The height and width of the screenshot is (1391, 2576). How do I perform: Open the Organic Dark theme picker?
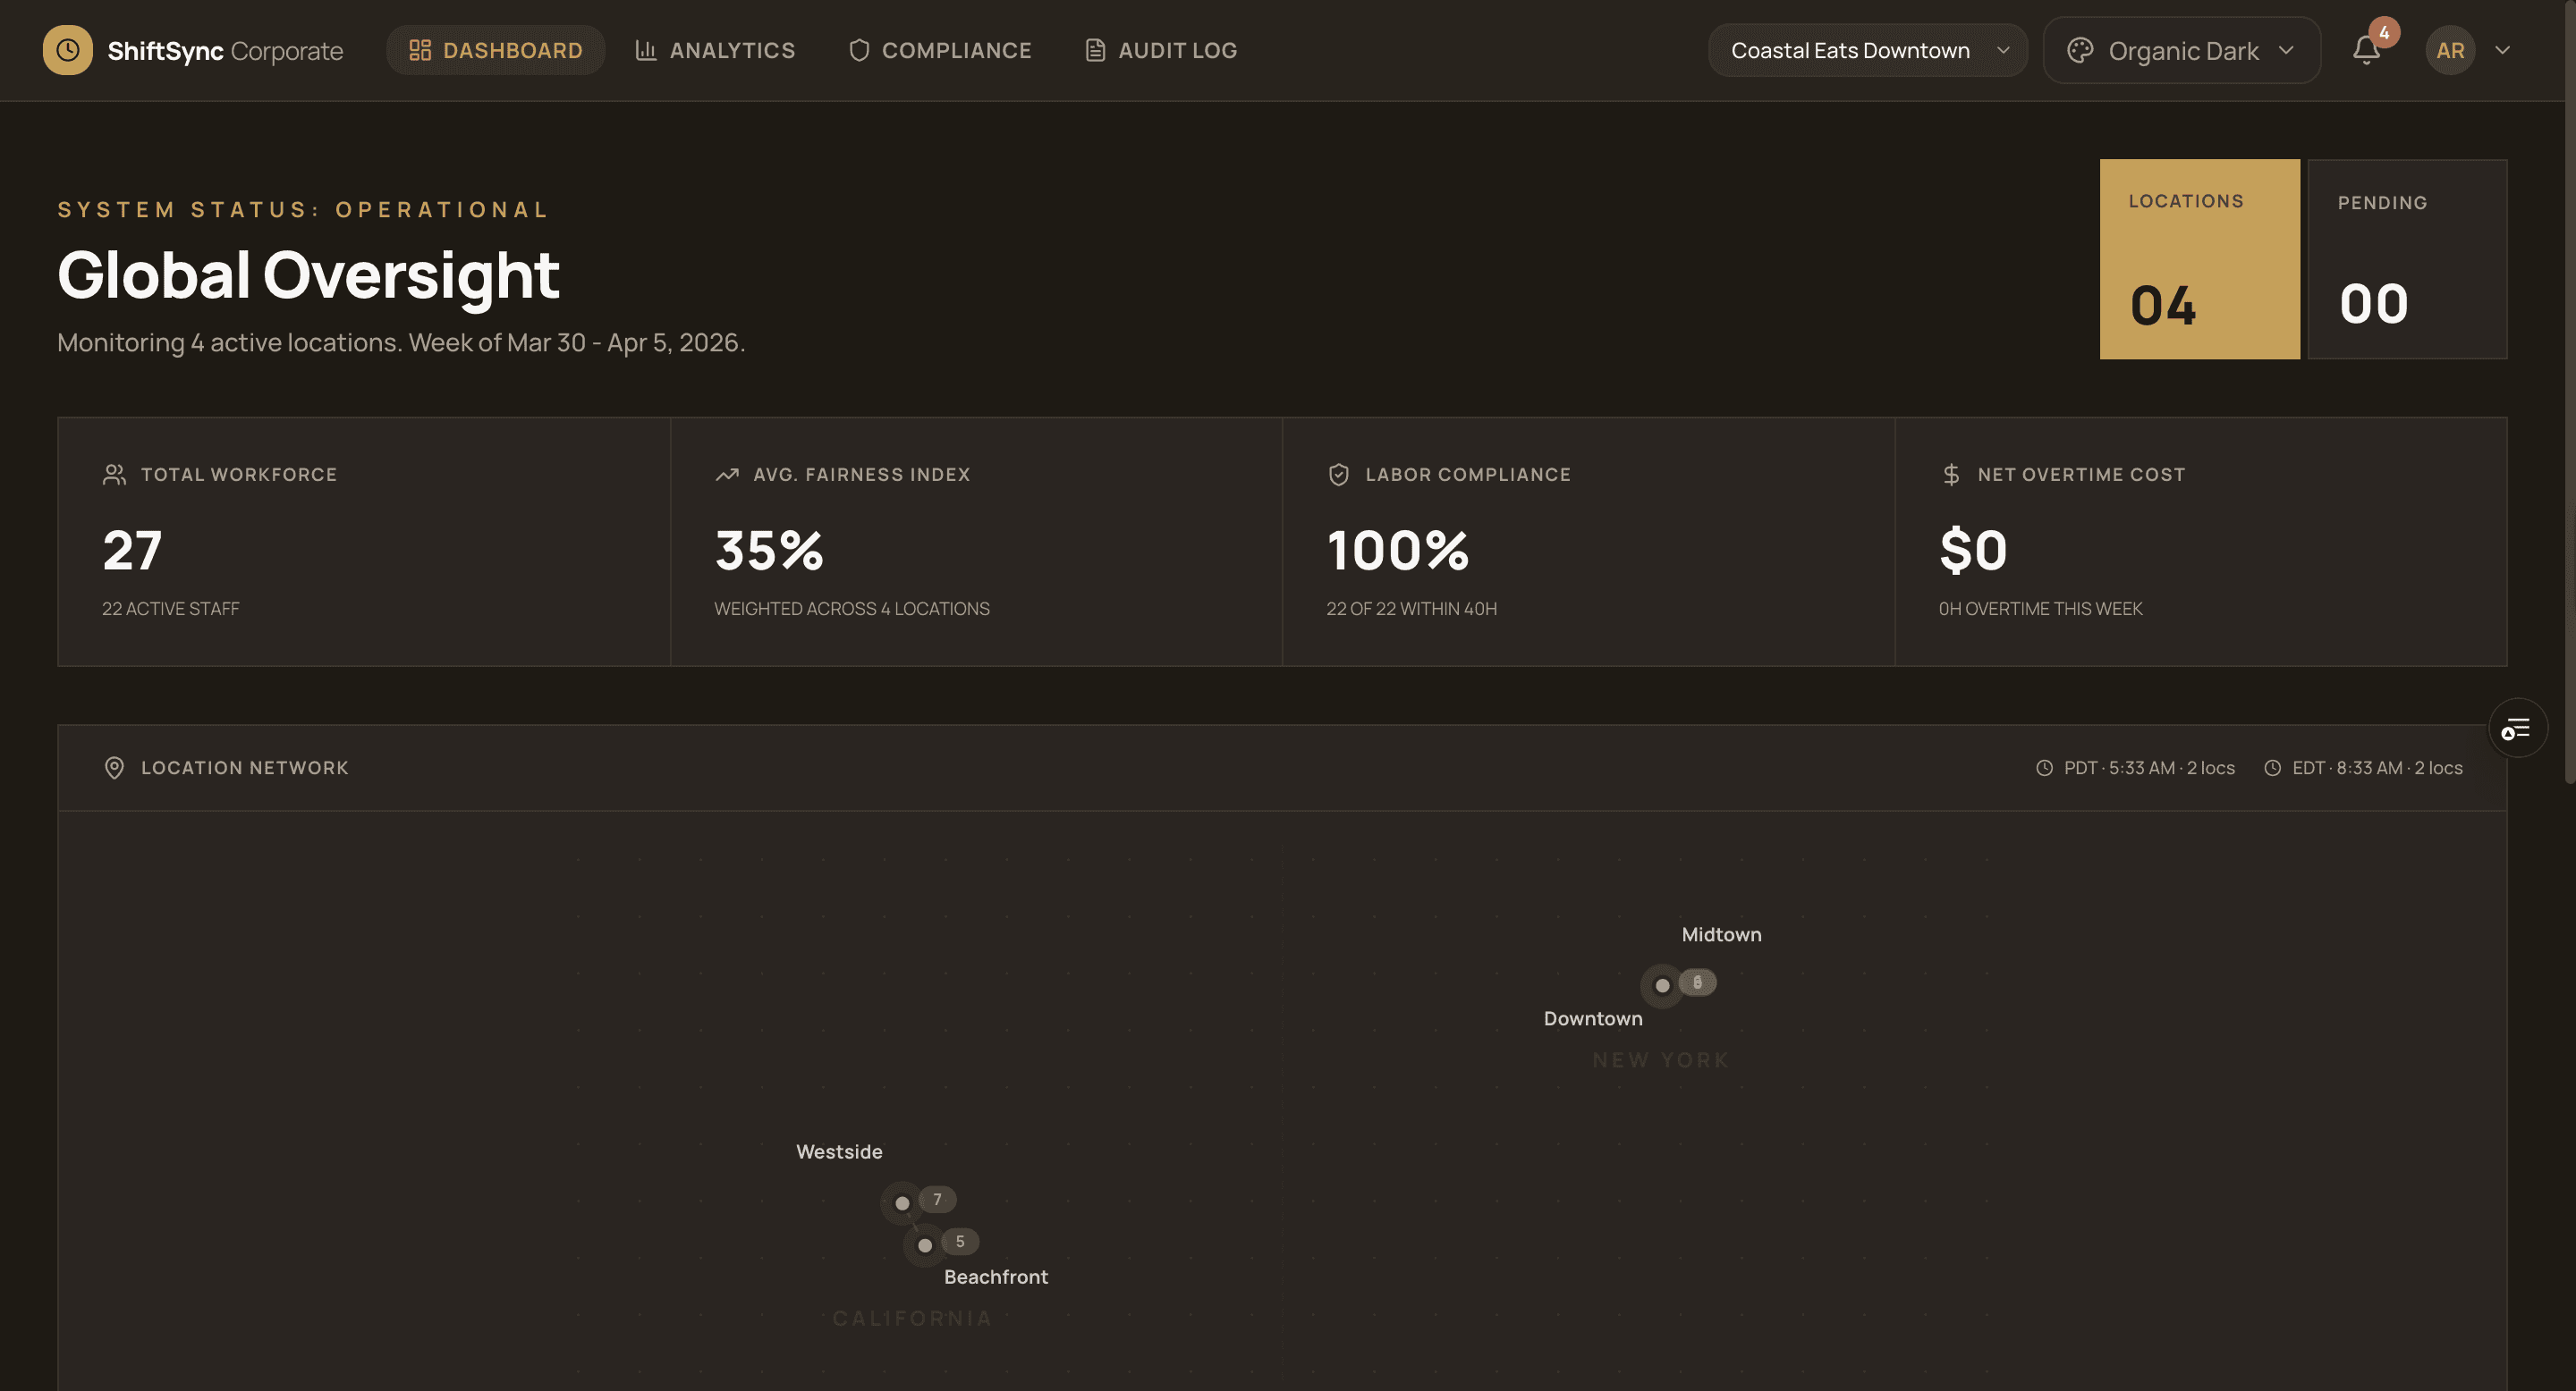pos(2181,50)
